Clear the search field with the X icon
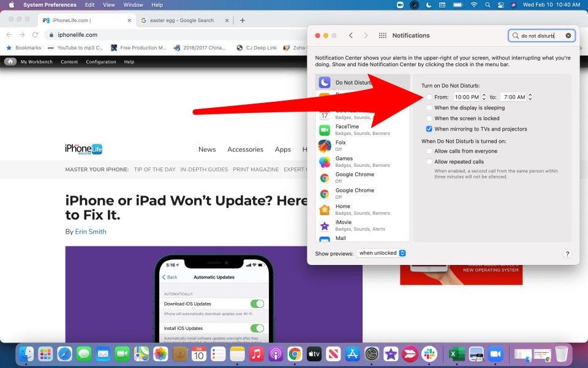Viewport: 588px width, 368px height. [568, 36]
